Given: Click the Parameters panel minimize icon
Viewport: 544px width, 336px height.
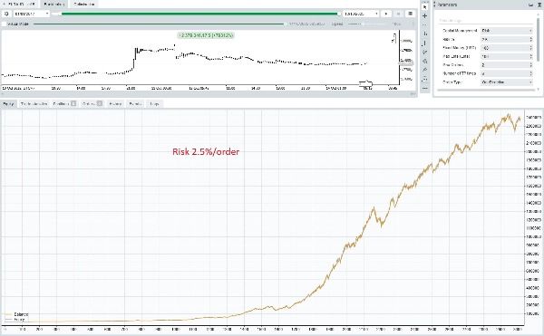Looking at the screenshot, I should click(530, 5).
